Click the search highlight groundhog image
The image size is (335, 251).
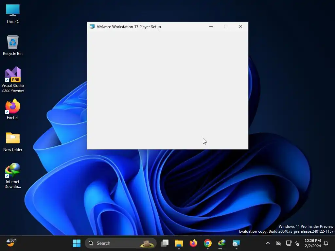pos(147,243)
